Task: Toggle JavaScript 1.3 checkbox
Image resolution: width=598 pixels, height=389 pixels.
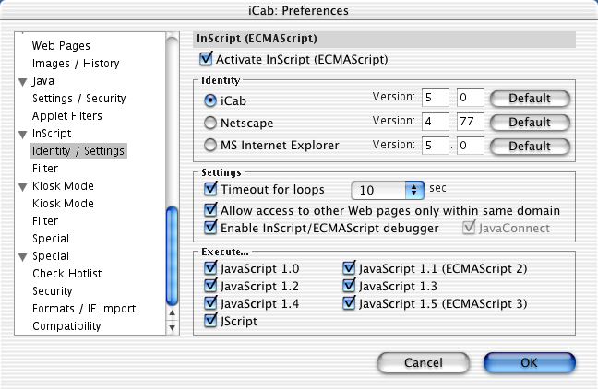Action: click(349, 286)
